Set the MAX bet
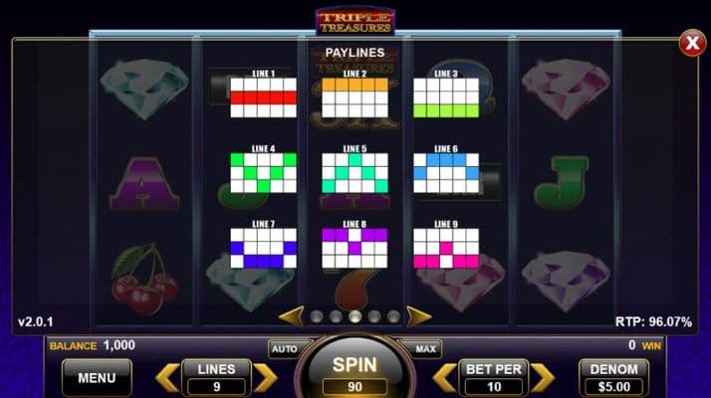This screenshot has height=398, width=711. tap(425, 349)
